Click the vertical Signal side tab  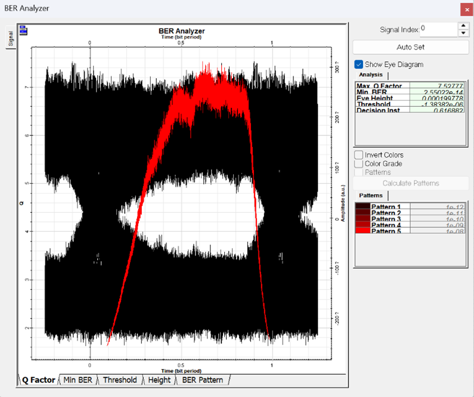[x=11, y=39]
